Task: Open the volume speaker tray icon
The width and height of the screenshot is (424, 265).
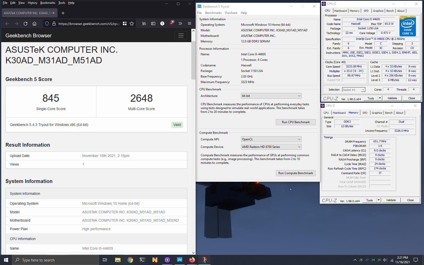Action: 385,260
